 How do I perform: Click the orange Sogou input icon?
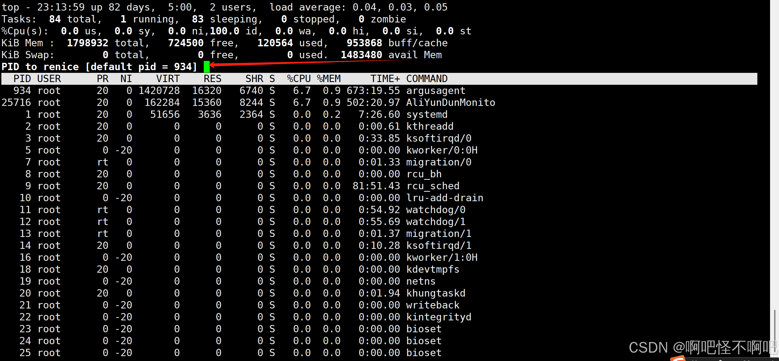(x=678, y=358)
